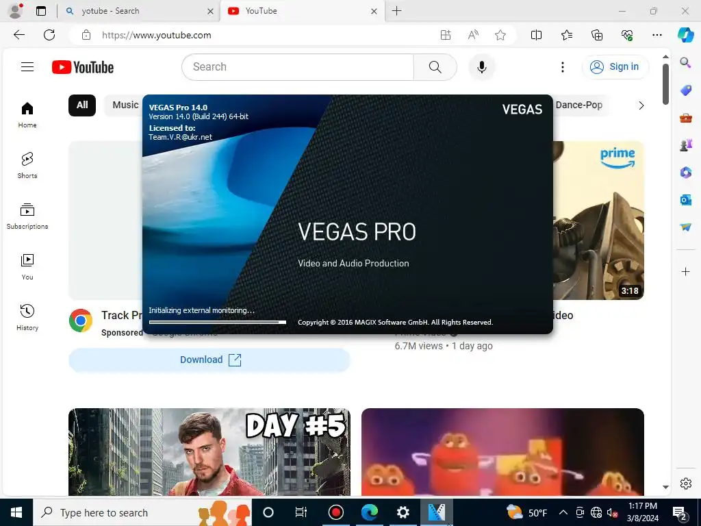Viewport: 701px width, 526px height.
Task: Open Edge sidebar search icon
Action: pyautogui.click(x=685, y=62)
